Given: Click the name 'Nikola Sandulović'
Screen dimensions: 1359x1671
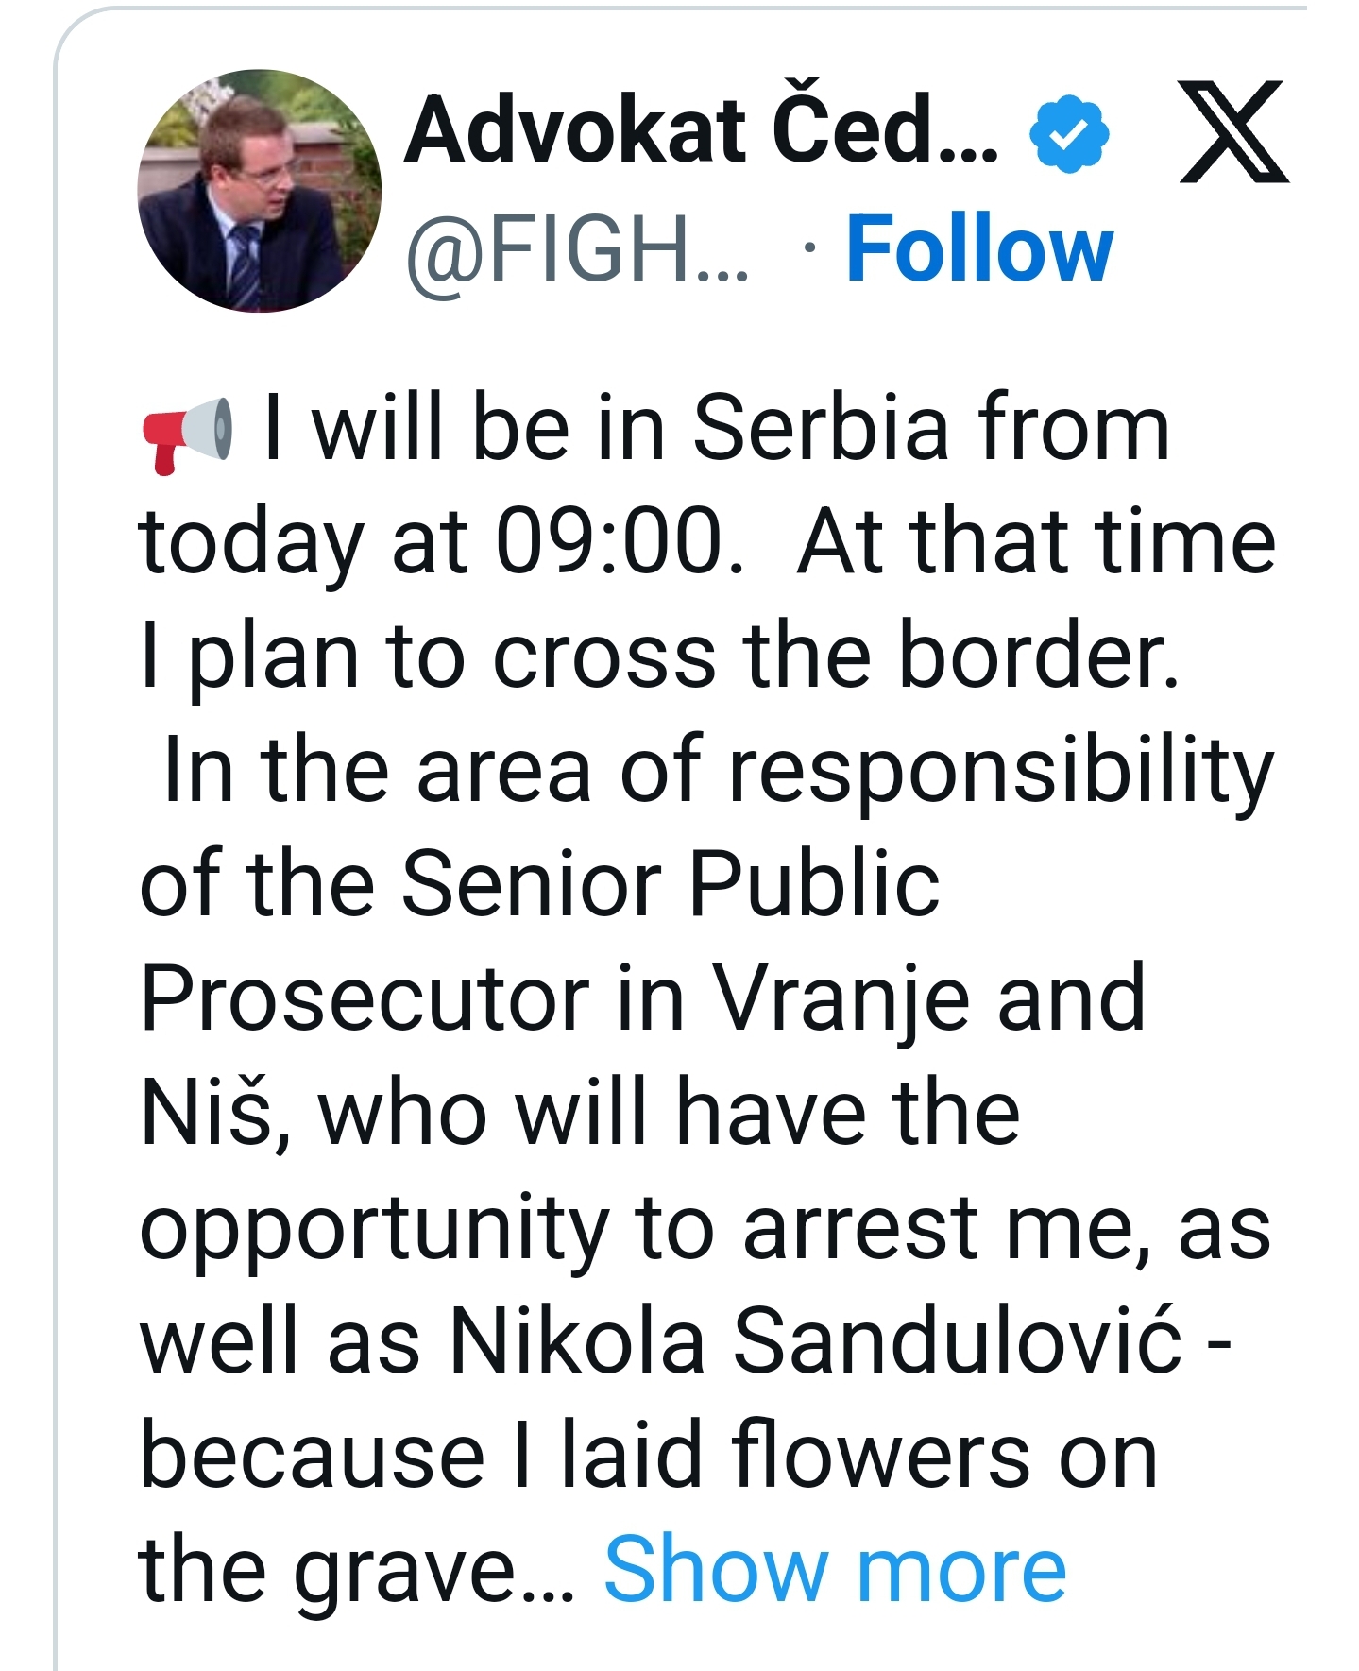Looking at the screenshot, I should [816, 1339].
